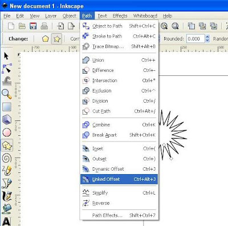This screenshot has width=228, height=226.
Task: Click the Zoom to page icon
Action: coord(175,26)
